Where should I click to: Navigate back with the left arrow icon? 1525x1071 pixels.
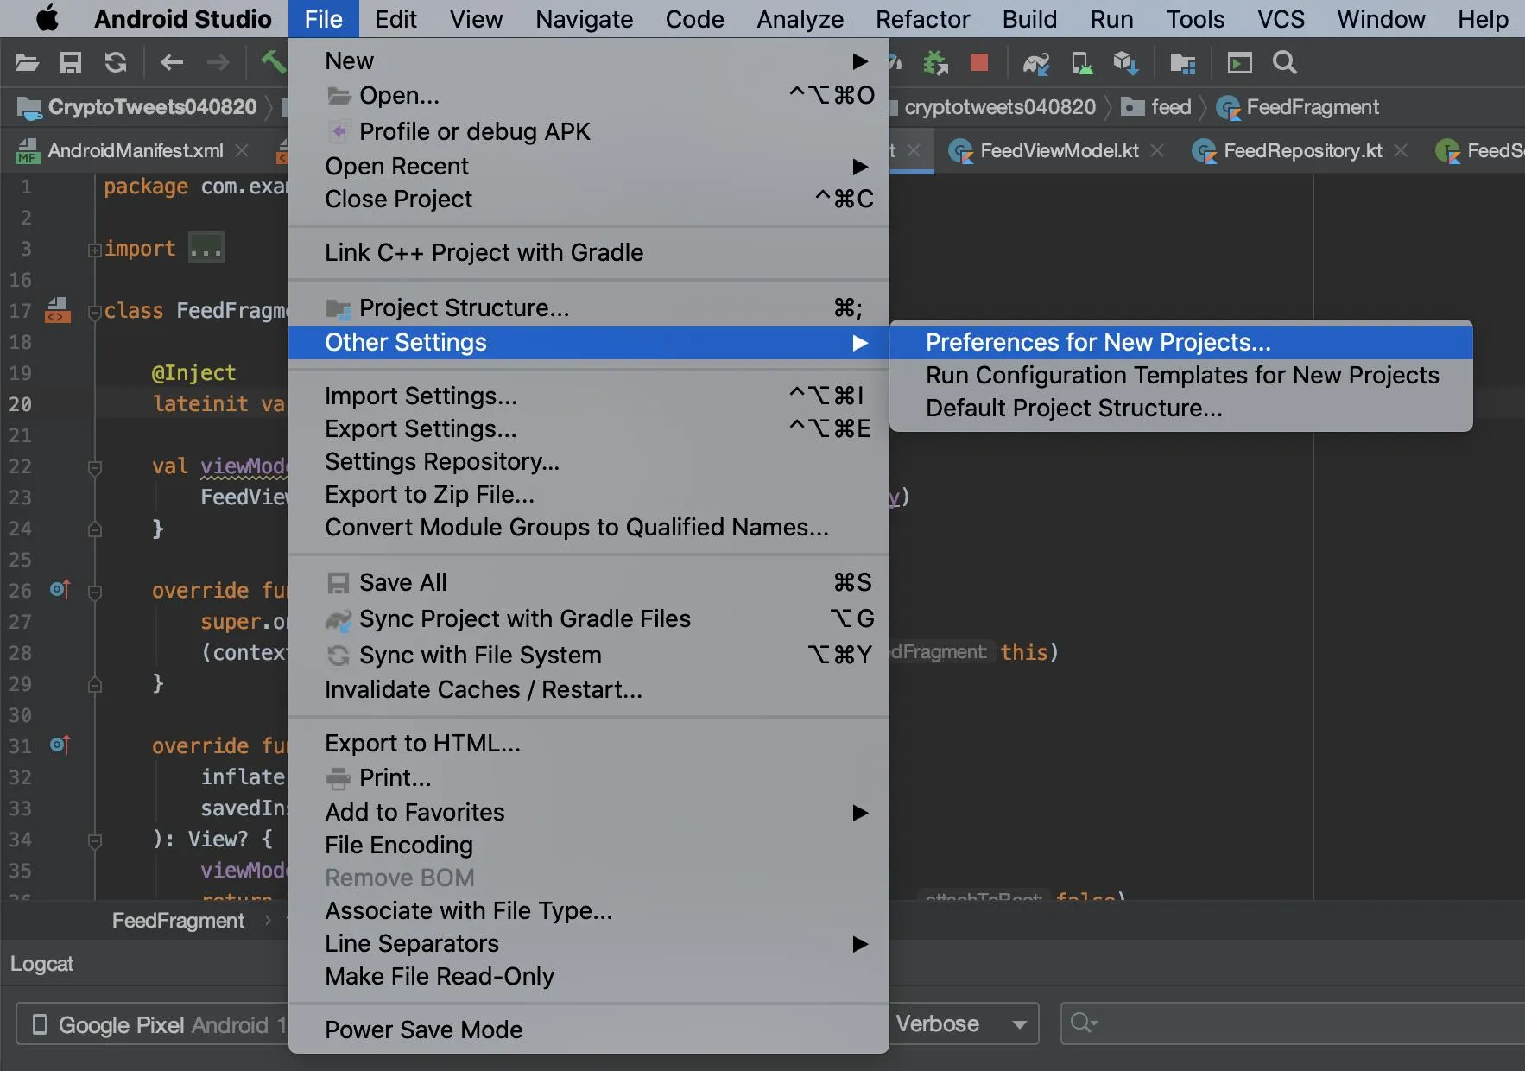172,62
